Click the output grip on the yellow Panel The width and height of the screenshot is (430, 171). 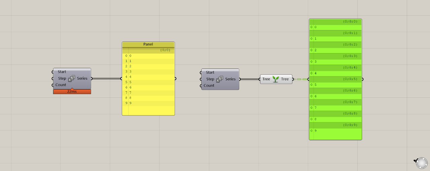tap(175, 79)
